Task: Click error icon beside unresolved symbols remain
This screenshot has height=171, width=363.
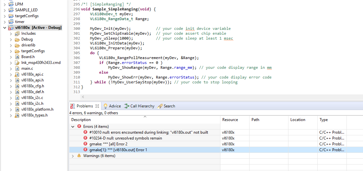Action: coord(86,138)
